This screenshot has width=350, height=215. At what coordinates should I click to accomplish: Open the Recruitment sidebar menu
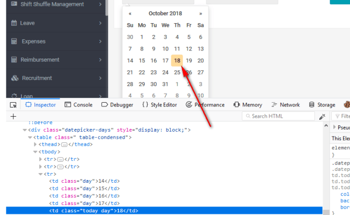[57, 78]
